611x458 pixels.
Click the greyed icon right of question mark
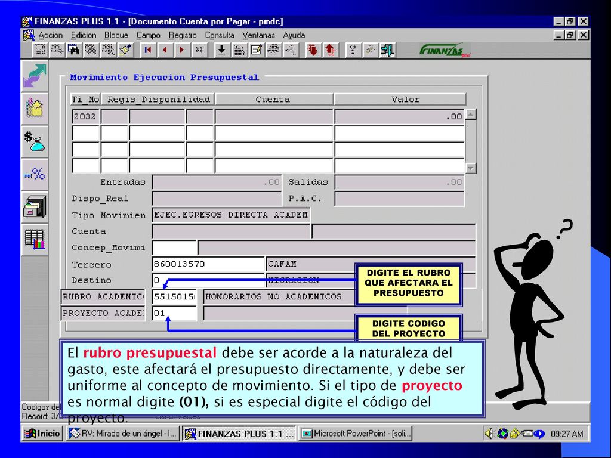pos(370,50)
